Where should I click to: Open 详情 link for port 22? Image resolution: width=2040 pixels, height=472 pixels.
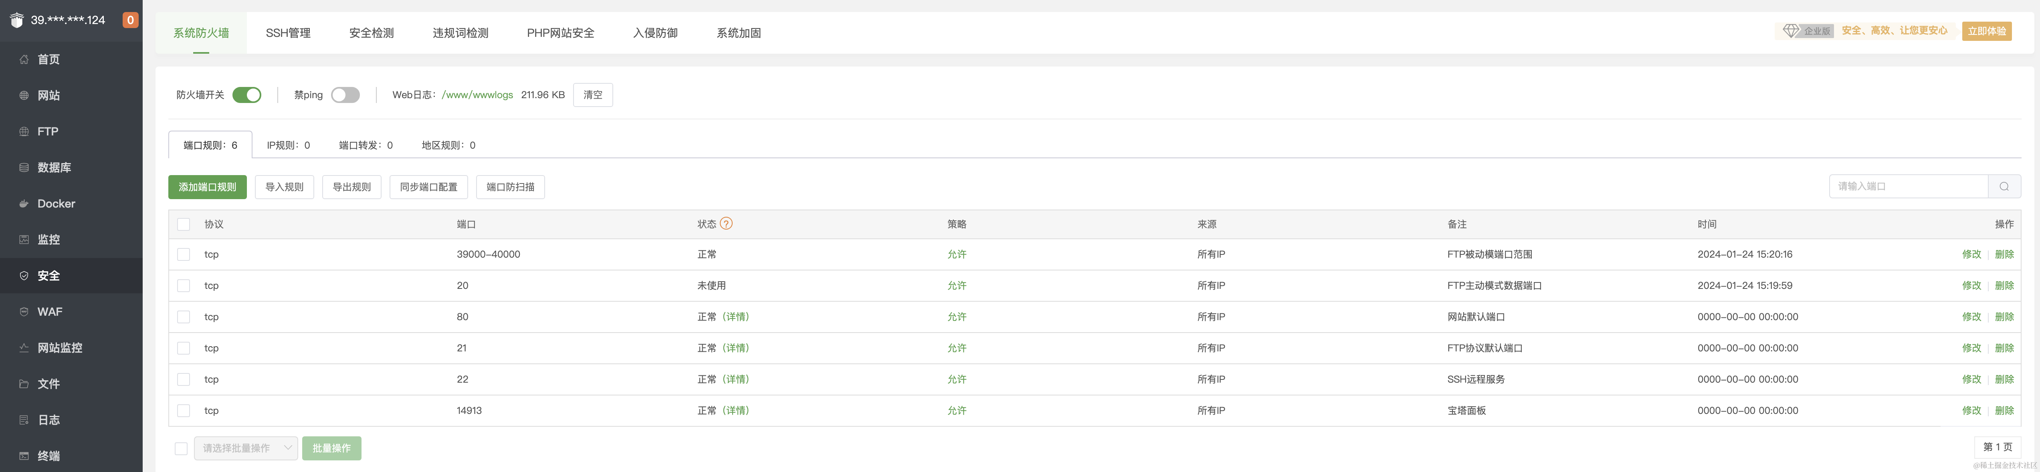[x=735, y=379]
